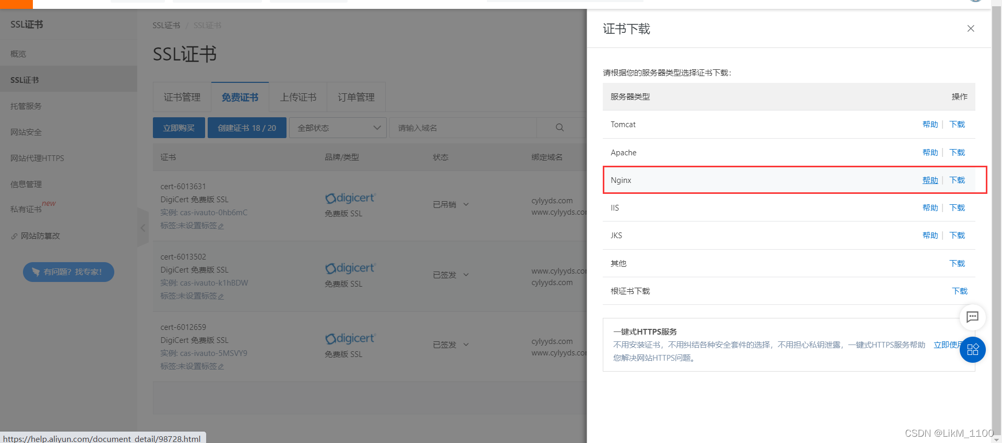Open help for JKS

point(930,236)
